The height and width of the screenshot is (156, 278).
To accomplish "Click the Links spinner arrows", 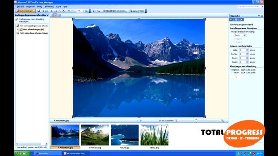I will coord(247,50).
